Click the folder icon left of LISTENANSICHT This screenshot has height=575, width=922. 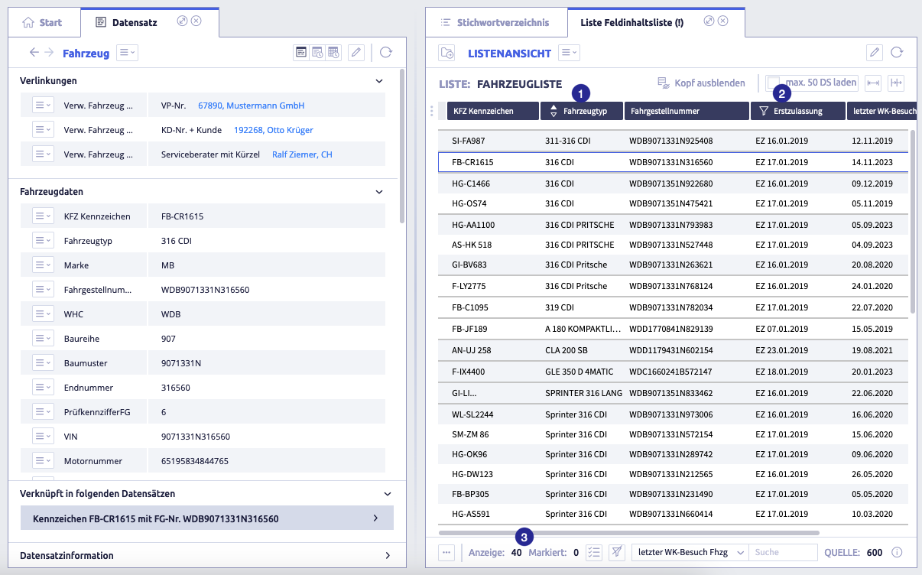447,53
